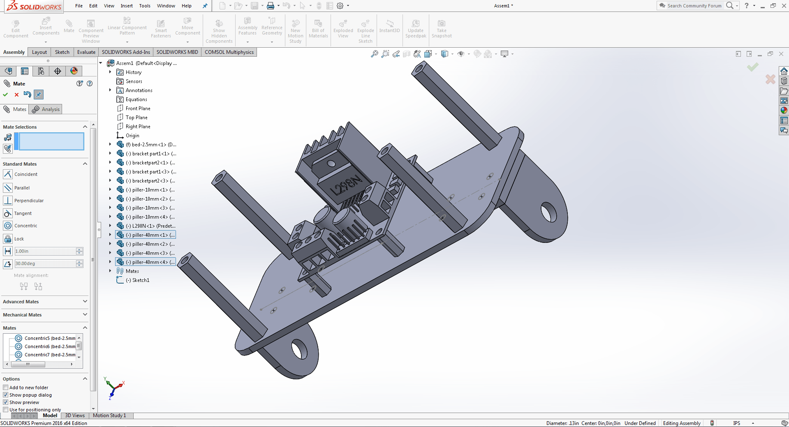Click the undo arrow in the Mate panel

(27, 95)
